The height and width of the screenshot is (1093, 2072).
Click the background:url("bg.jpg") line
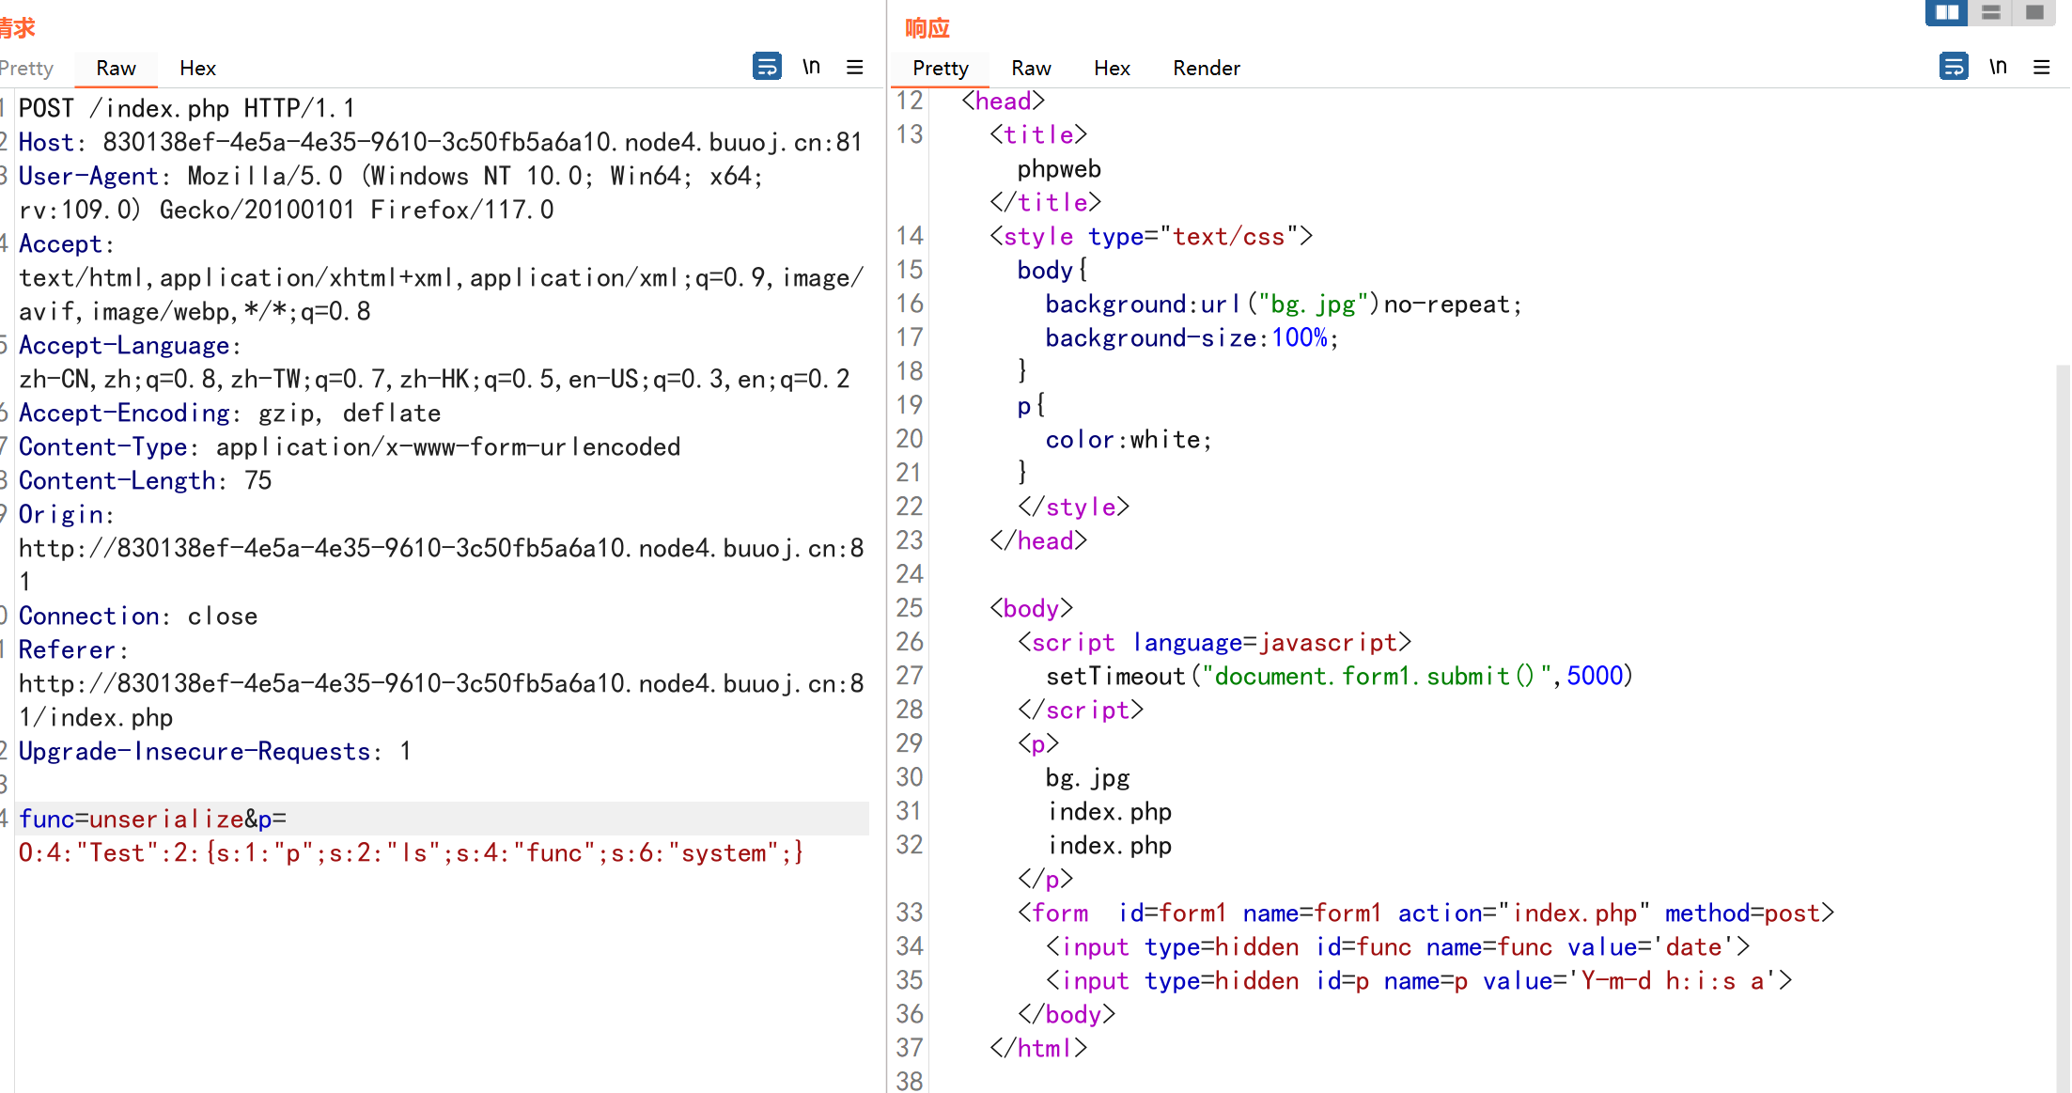pos(1284,304)
